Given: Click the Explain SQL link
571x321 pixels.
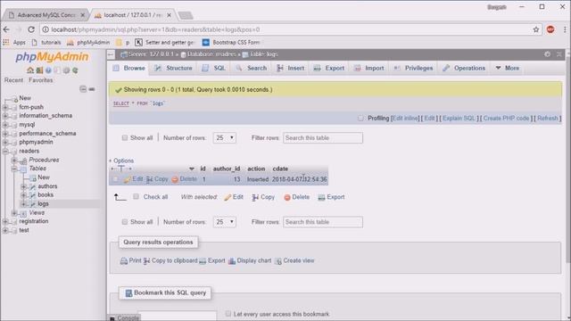Looking at the screenshot, I should tap(459, 119).
